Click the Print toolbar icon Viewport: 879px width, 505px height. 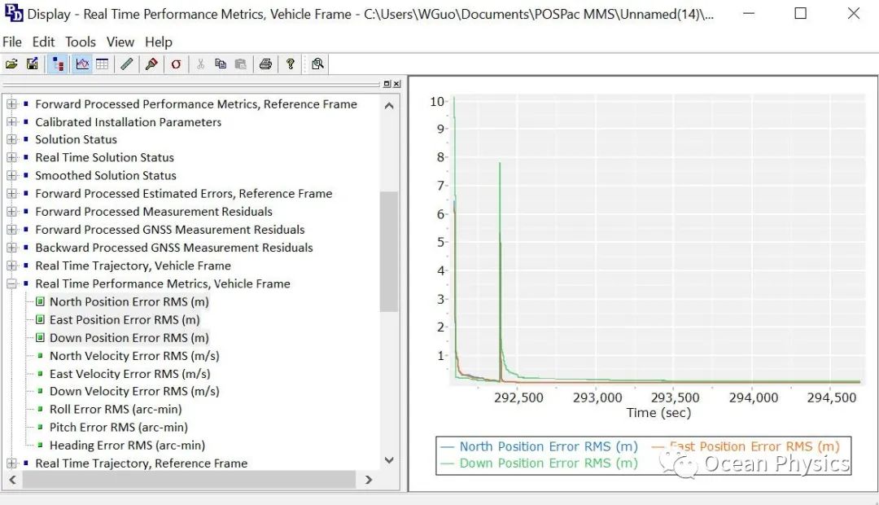tap(265, 64)
